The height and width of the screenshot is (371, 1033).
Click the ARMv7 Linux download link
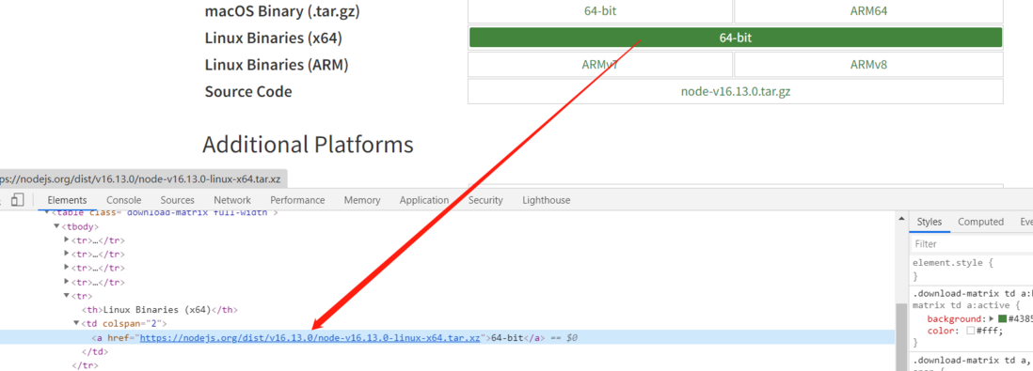coord(600,65)
